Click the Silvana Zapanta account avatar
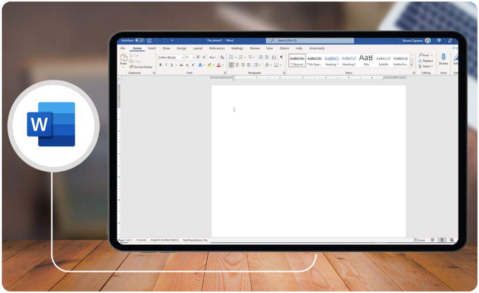The width and height of the screenshot is (479, 293). click(x=428, y=40)
